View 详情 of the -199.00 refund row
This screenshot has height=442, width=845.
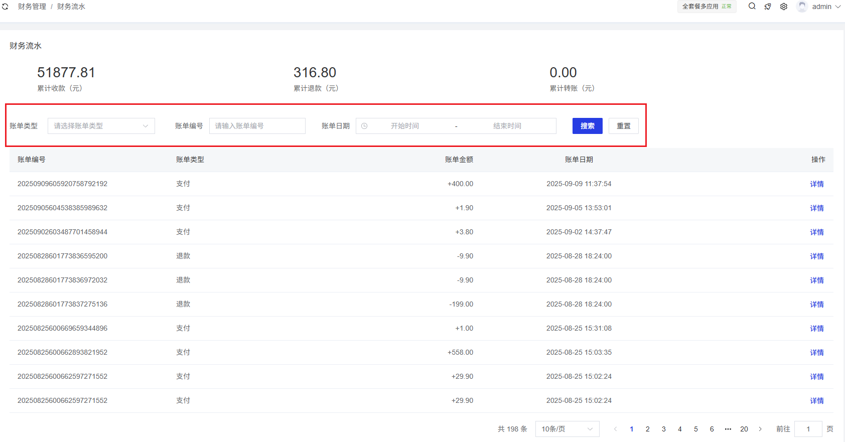point(816,305)
